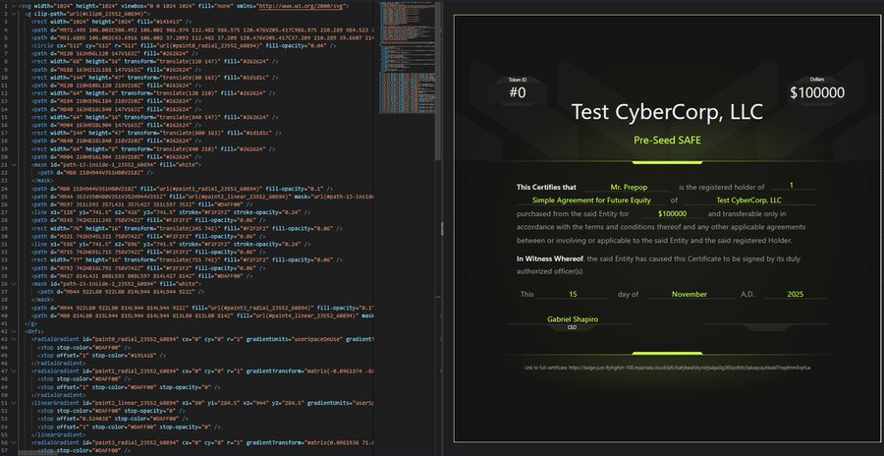Click the code minimap overview
This screenshot has height=456, width=884.
coord(408,56)
